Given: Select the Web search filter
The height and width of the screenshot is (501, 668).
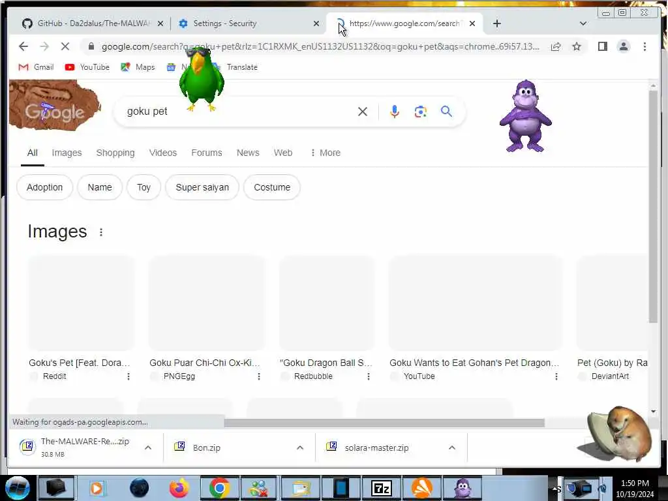Looking at the screenshot, I should pos(283,153).
